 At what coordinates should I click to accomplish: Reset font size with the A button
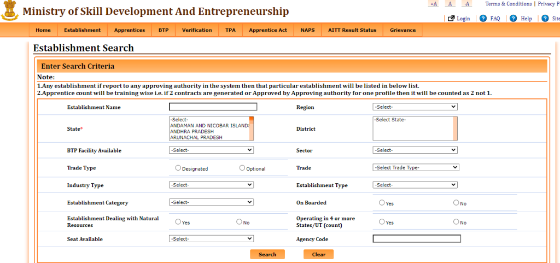450,4
